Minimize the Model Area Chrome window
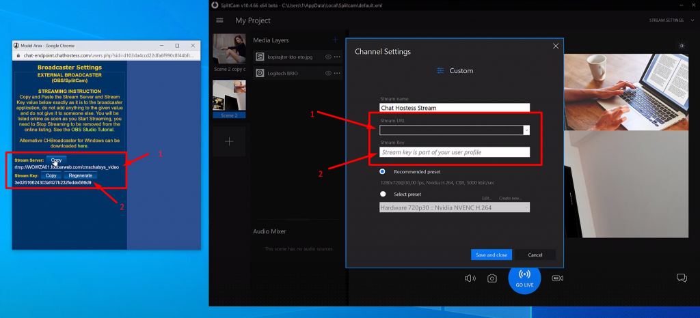Screen dimensions: 700x318 pos(161,46)
